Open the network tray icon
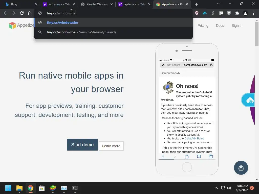Screen dimensions: 259x194 tap(223, 188)
